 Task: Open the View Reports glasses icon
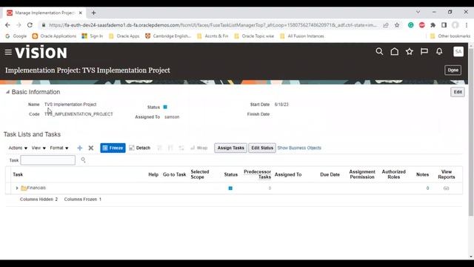446,188
